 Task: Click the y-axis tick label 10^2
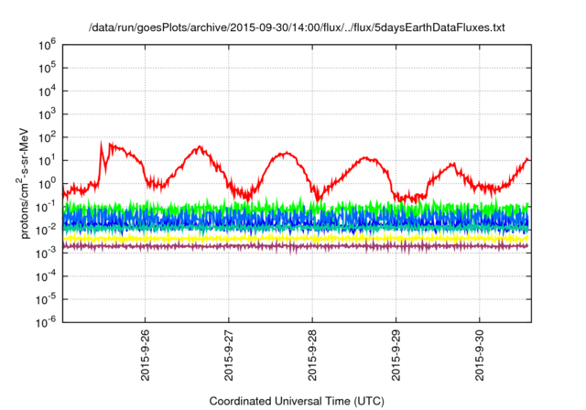point(47,138)
